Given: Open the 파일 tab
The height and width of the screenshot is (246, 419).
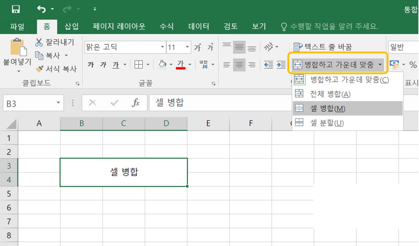Looking at the screenshot, I should tap(17, 26).
